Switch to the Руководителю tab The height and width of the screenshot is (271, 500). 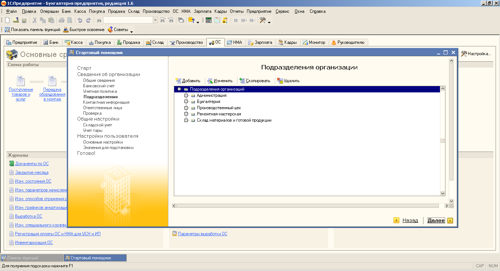coord(348,42)
